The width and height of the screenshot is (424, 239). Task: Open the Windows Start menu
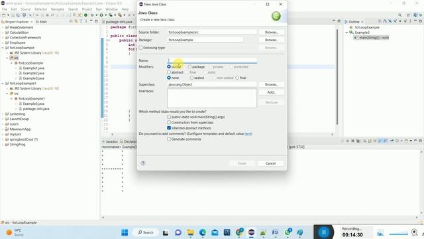125,232
